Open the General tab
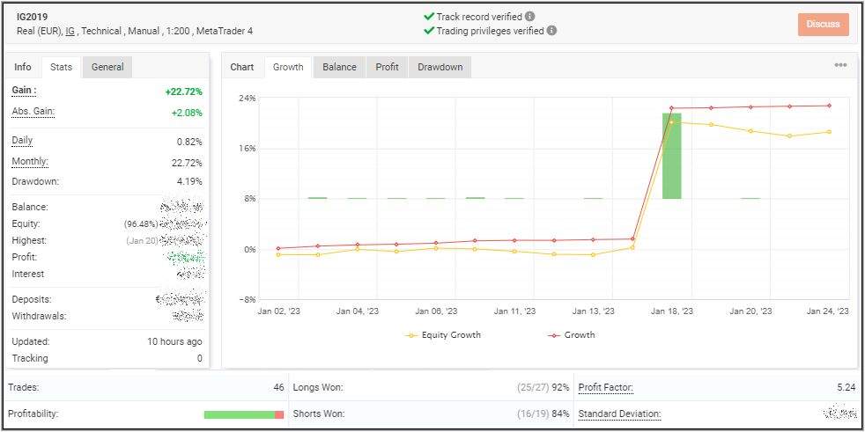The width and height of the screenshot is (865, 432). coord(107,67)
